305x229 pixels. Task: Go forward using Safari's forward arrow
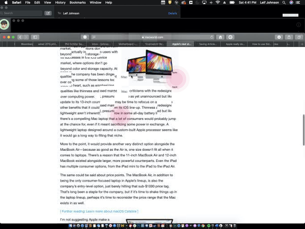point(26,37)
